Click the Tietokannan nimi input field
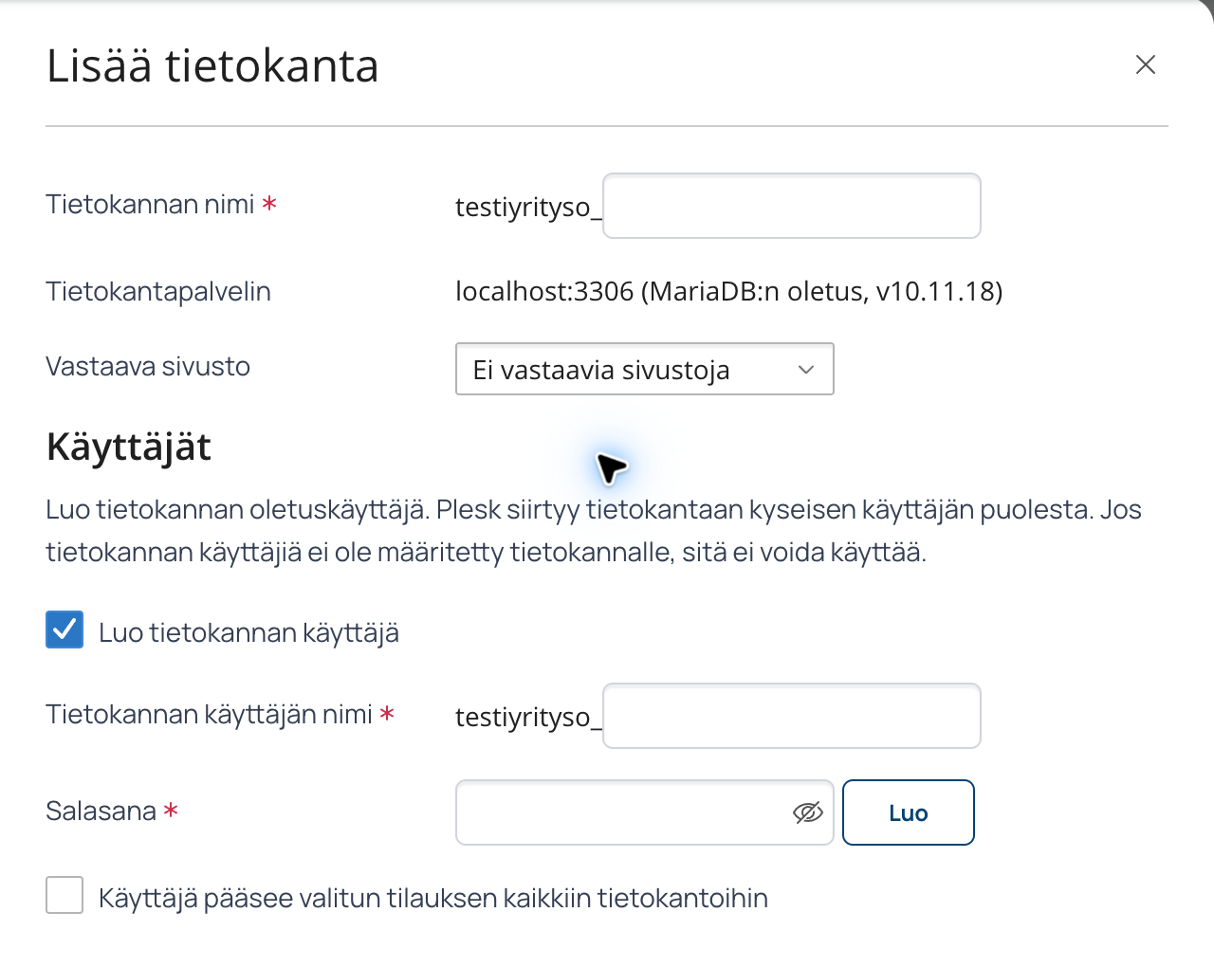Screen dimensions: 1214x967 [x=792, y=206]
